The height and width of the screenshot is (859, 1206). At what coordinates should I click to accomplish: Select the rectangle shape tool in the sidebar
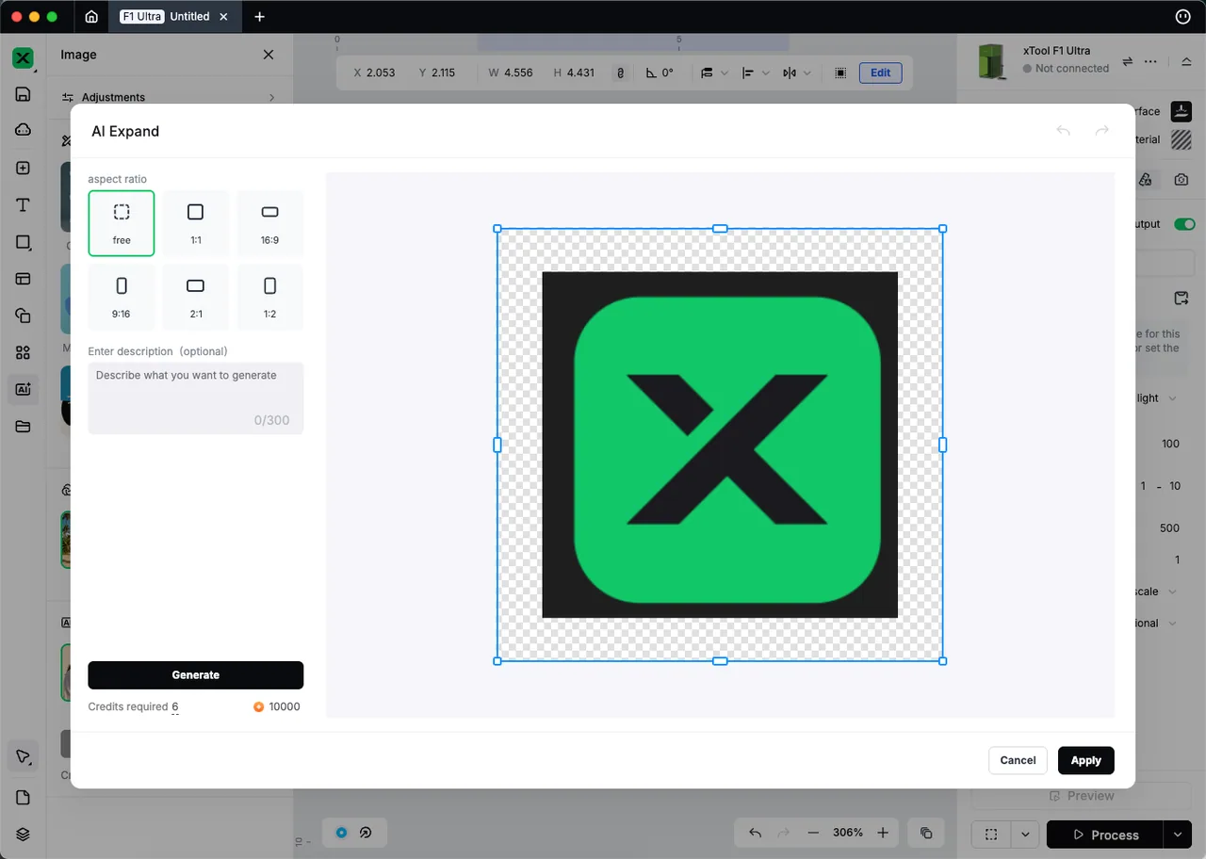tap(24, 242)
